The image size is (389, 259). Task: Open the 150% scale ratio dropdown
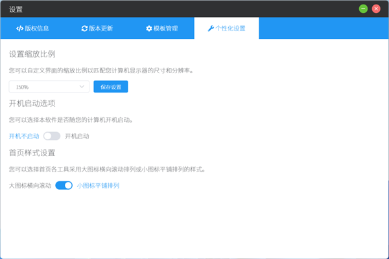[49, 87]
